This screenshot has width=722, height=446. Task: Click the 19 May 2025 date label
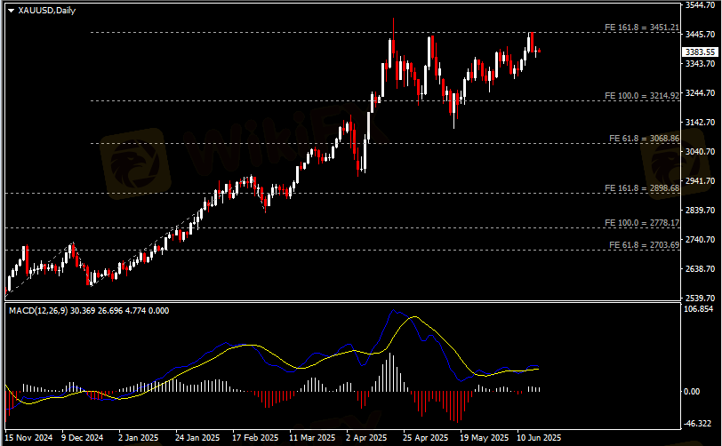484,438
